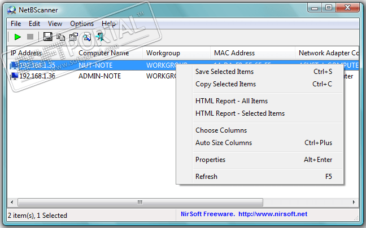Image resolution: width=366 pixels, height=228 pixels.
Task: Click the scrollbar right arrow
Action: (x=354, y=202)
